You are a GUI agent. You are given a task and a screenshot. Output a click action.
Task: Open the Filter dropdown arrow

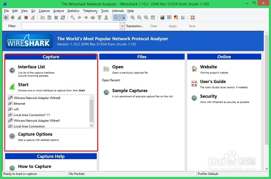[122, 26]
